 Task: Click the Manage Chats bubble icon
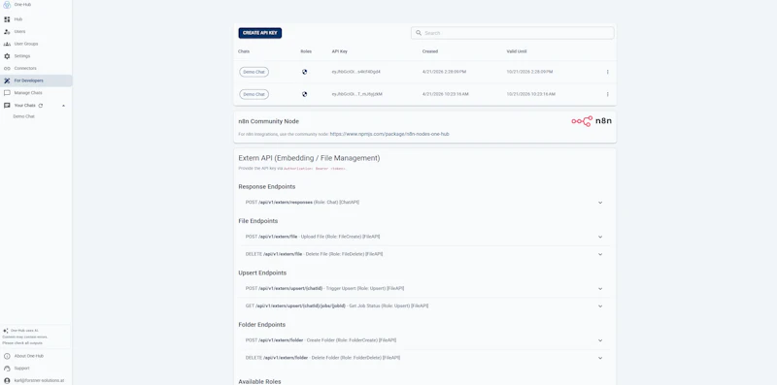click(7, 93)
